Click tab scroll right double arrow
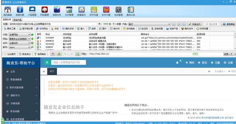Image resolution: width=236 pixels, height=124 pixels. 209,72
